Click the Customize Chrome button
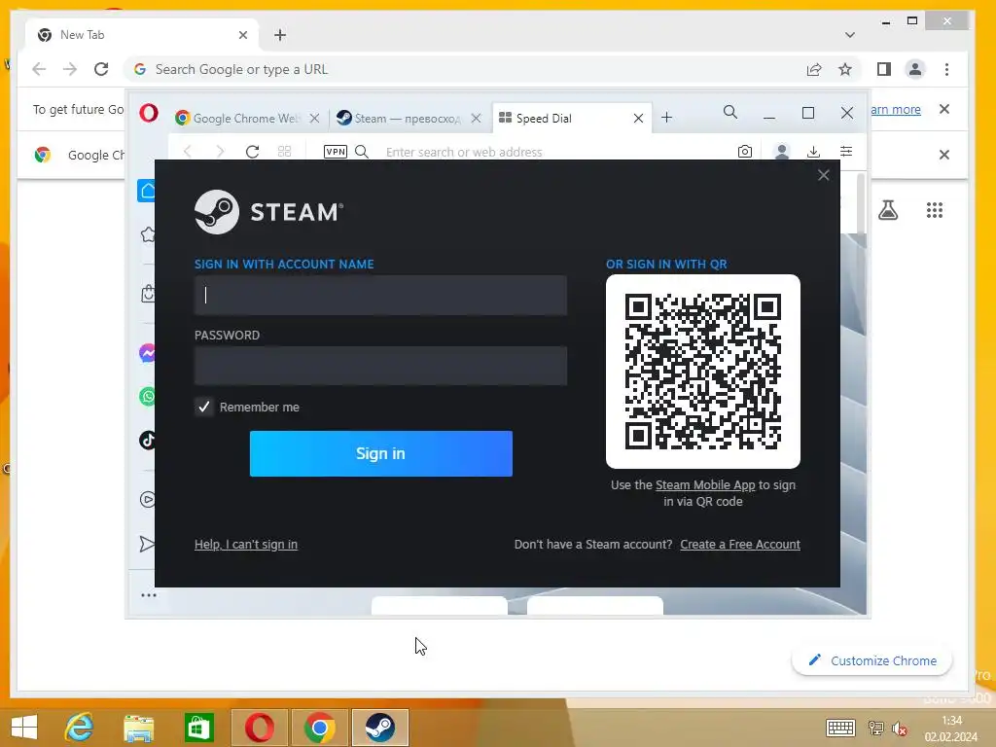996x747 pixels. [872, 660]
